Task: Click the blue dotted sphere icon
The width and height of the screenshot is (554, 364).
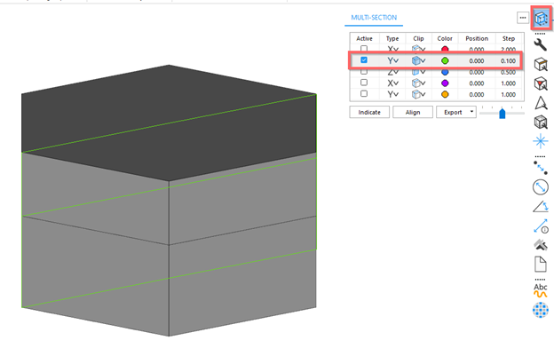Action: [540, 310]
